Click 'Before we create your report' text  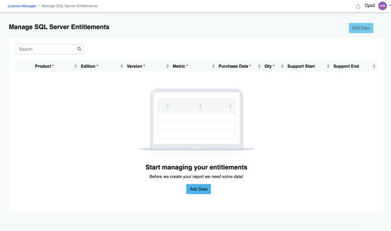pyautogui.click(x=196, y=176)
